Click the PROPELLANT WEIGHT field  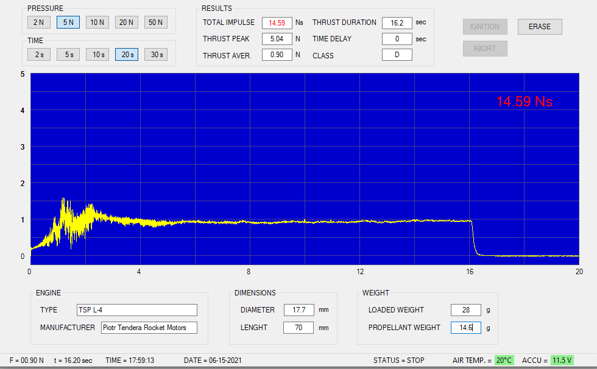466,328
